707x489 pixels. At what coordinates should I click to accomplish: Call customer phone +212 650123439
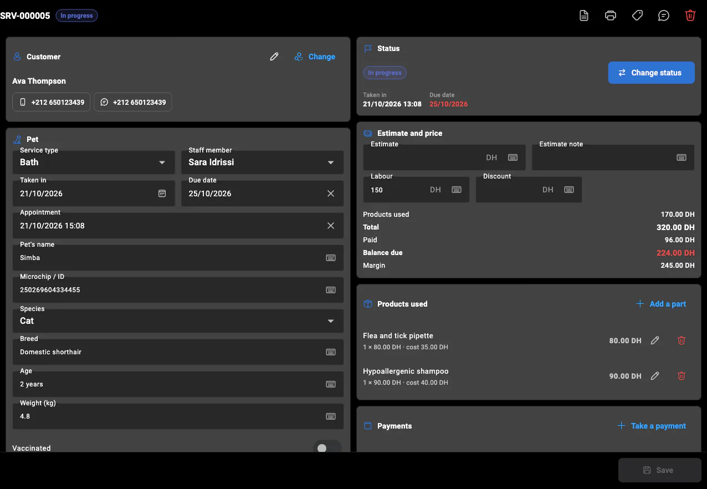pos(51,102)
